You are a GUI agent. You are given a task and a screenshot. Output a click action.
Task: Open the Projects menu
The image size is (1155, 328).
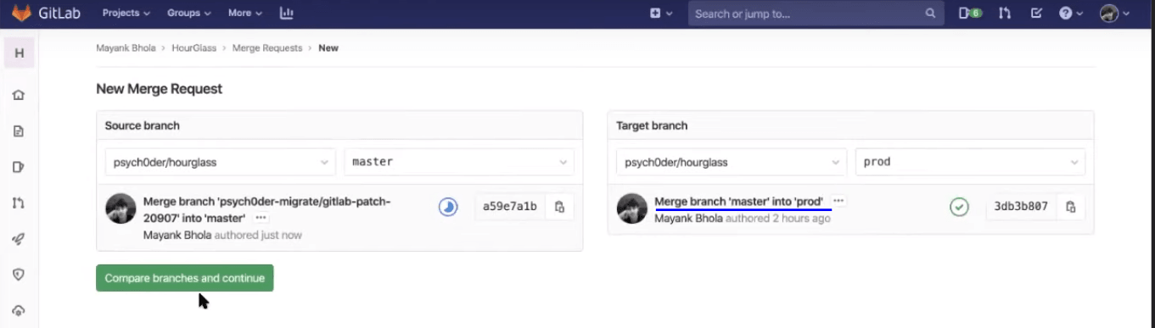(126, 14)
